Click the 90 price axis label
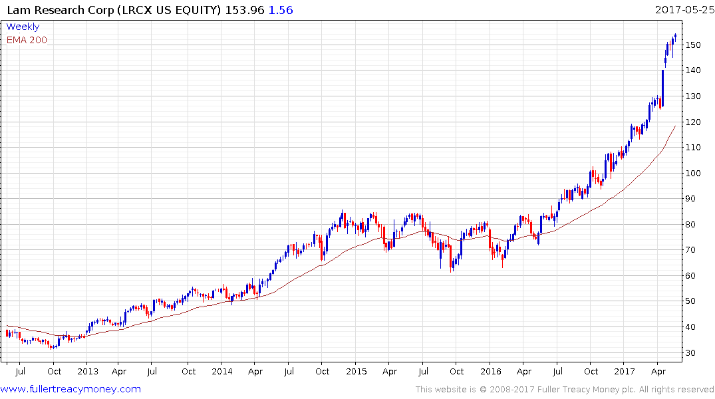 690,199
